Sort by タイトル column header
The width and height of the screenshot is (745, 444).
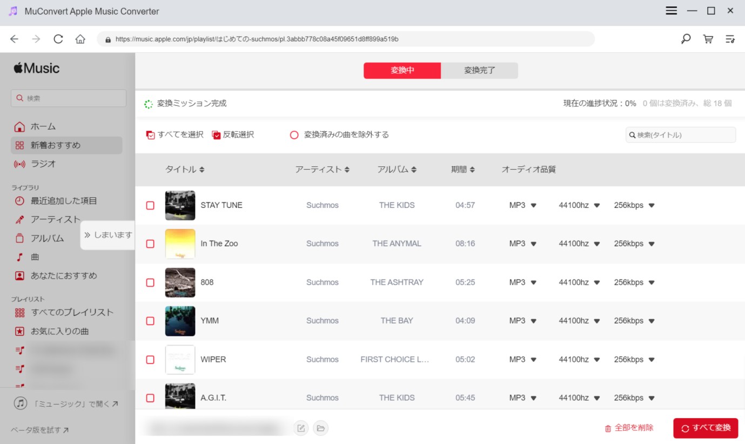pos(185,170)
